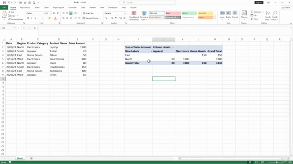
Task: Switch to the Formulas tab
Action: [72, 8]
